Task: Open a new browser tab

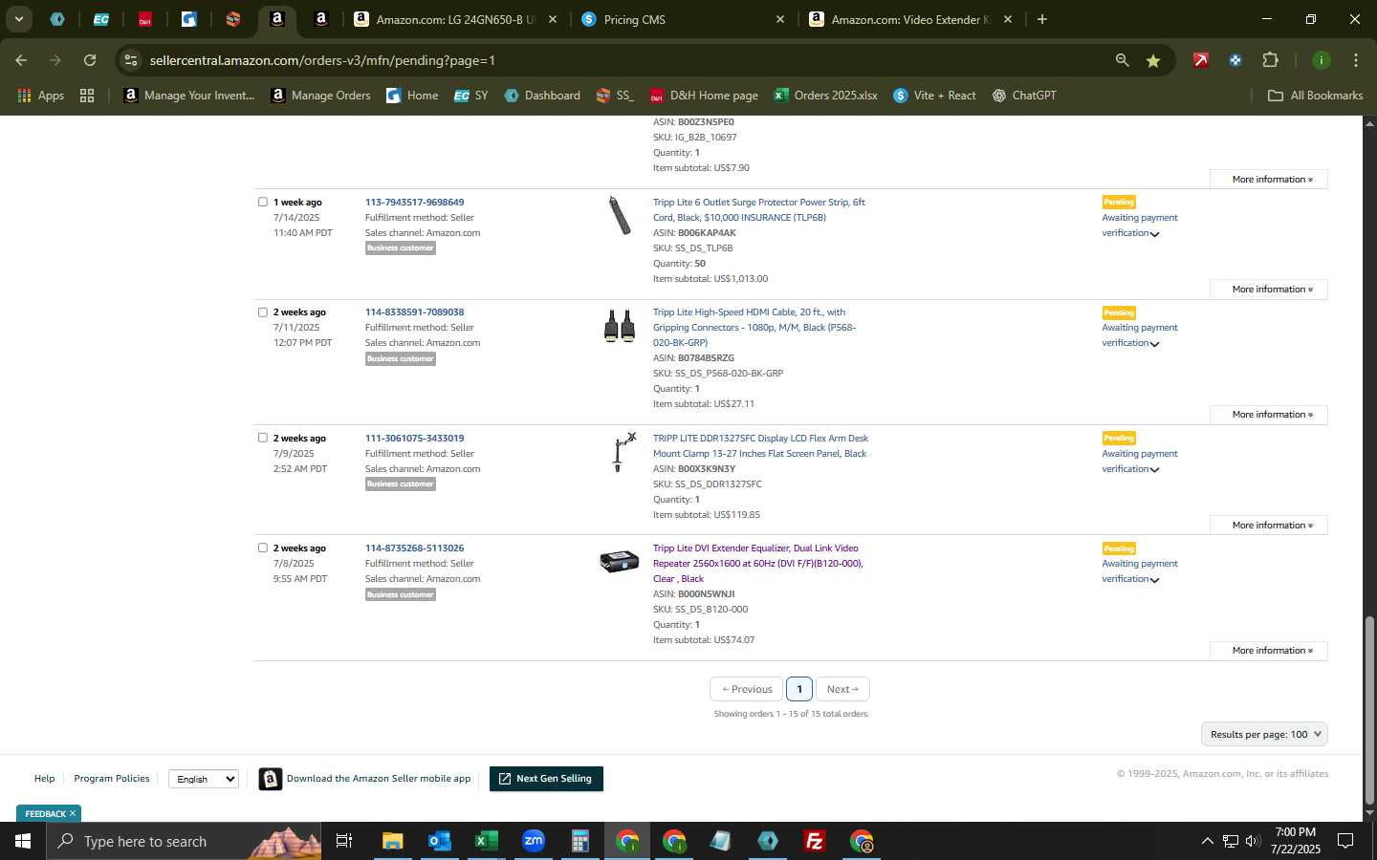Action: coord(1042,19)
